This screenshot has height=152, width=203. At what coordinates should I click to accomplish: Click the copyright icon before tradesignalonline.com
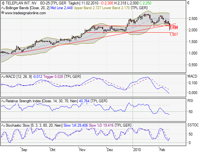pyautogui.click(x=3, y=13)
